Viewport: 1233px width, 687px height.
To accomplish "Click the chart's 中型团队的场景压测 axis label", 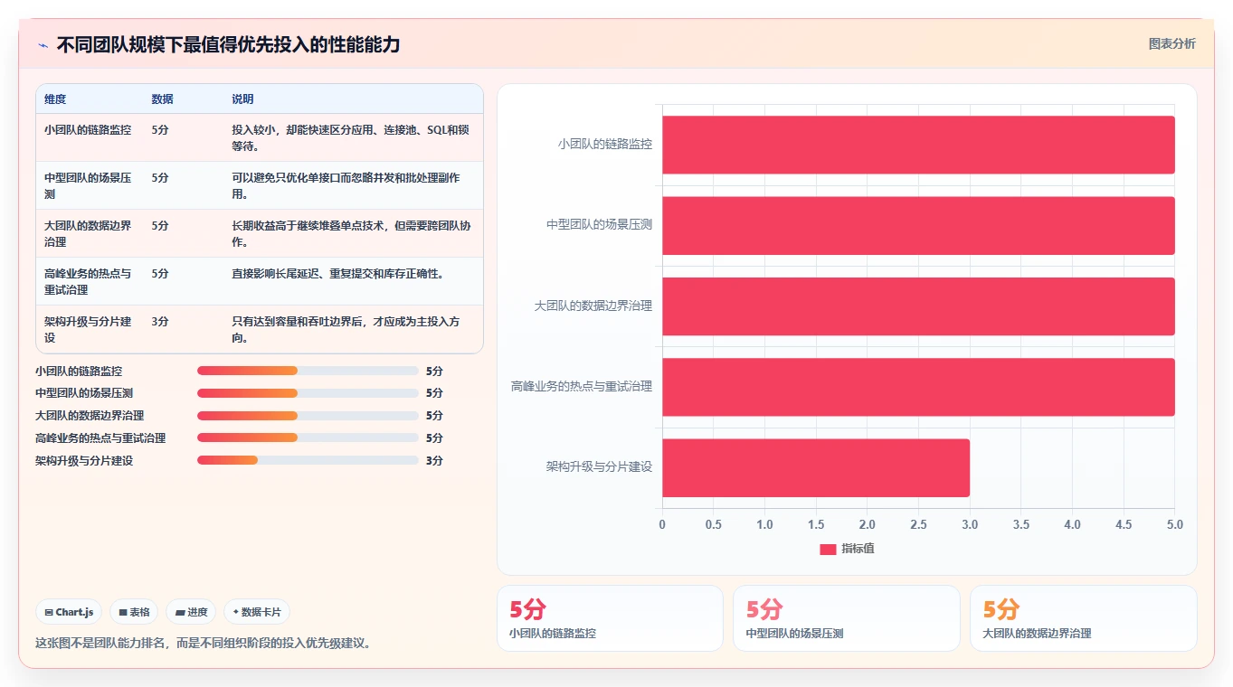I will point(600,225).
